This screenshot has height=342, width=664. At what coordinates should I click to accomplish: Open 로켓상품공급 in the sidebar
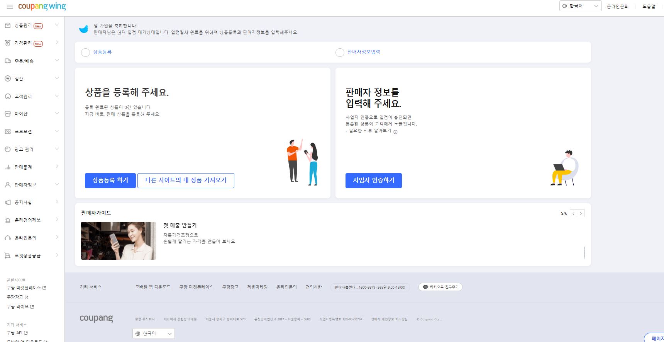pos(27,256)
